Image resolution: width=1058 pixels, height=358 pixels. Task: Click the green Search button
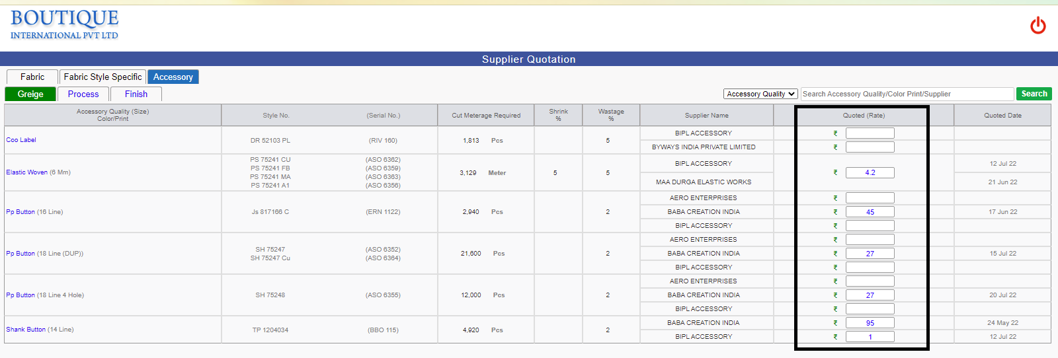pyautogui.click(x=1034, y=94)
